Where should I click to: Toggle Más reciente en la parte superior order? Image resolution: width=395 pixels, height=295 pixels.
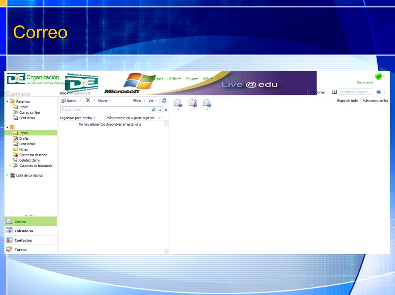point(133,118)
